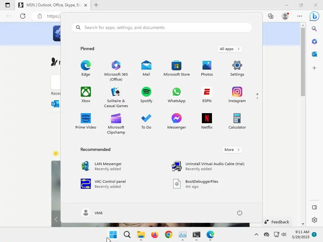Click the OneDrive cloud tray icon
Image resolution: width=323 pixels, height=242 pixels.
(266, 234)
